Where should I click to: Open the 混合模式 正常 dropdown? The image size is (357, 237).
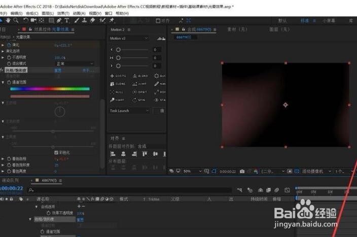coord(75,63)
